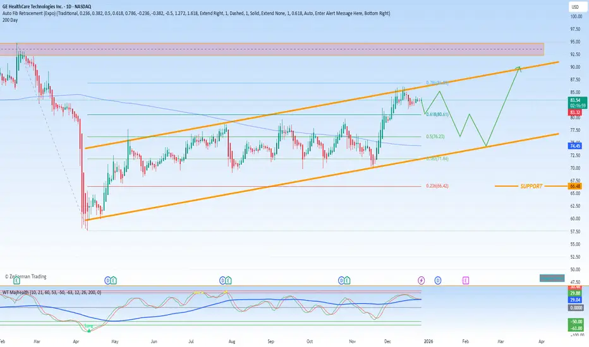The height and width of the screenshot is (347, 589).
Task: Click the Zeiierman Trading copyright text
Action: pyautogui.click(x=25, y=276)
